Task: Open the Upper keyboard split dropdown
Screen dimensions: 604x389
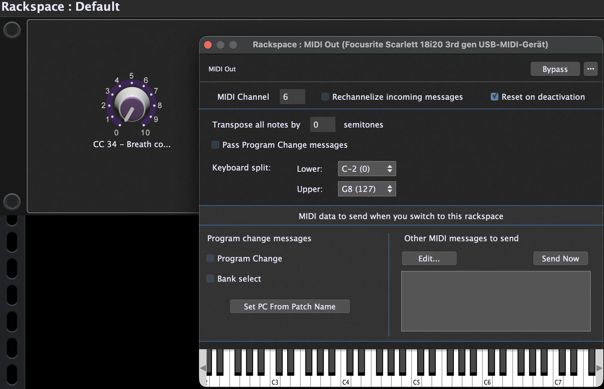Action: click(367, 189)
